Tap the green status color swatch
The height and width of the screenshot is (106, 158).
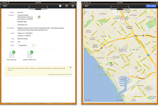(x=33, y=45)
